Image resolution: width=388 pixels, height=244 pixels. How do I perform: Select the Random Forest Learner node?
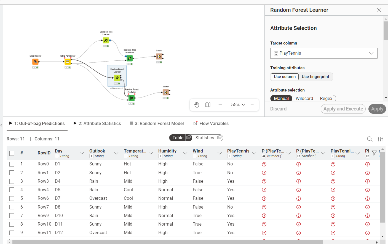[117, 78]
